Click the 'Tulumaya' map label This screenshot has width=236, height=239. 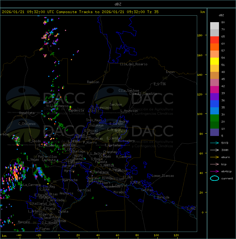[97, 125]
